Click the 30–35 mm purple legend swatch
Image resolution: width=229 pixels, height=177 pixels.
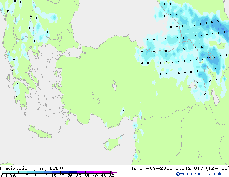pyautogui.click(x=81, y=172)
